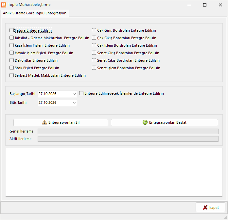The image size is (228, 220).
Task: Click the resize grip at window corner
Action: pyautogui.click(x=226, y=218)
